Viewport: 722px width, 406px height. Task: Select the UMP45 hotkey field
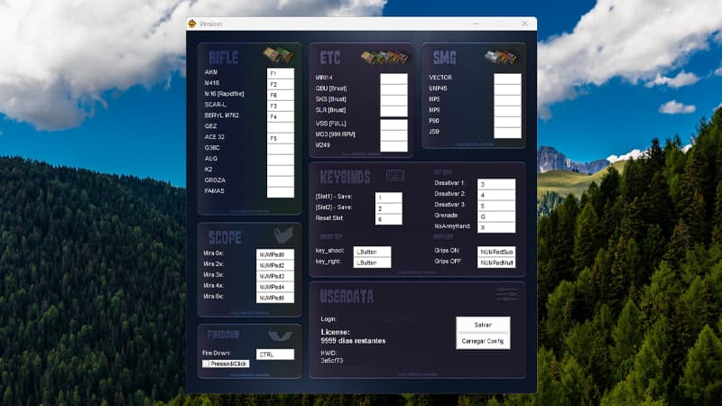coord(507,89)
